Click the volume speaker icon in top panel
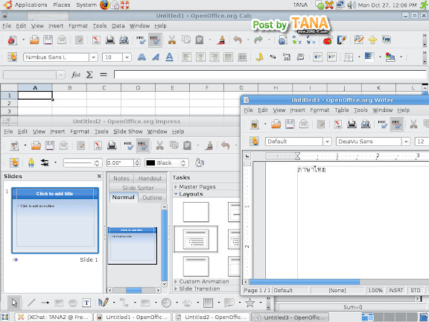429x322 pixels. 352,5
